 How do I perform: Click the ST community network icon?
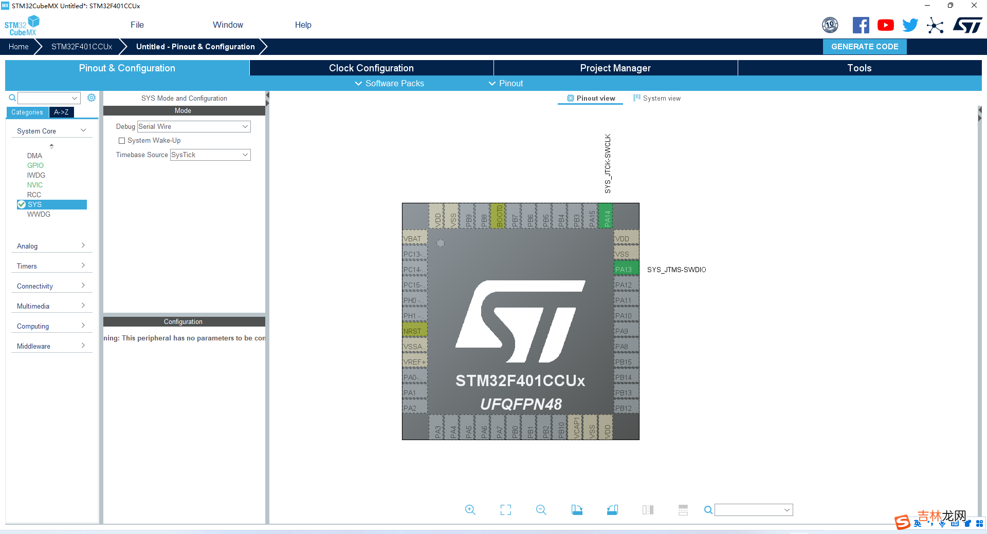coord(935,25)
